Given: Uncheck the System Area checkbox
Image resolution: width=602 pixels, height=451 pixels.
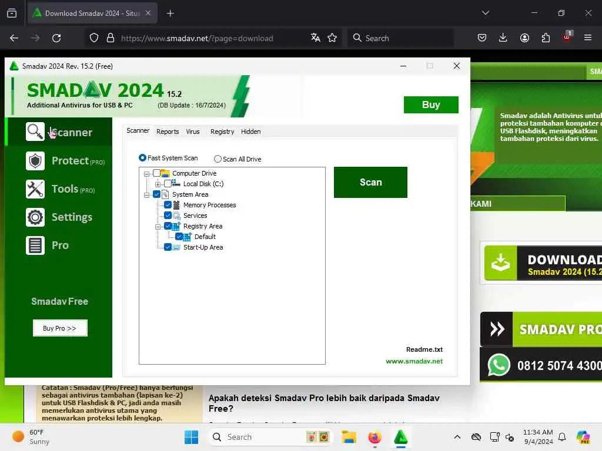Looking at the screenshot, I should coord(156,194).
